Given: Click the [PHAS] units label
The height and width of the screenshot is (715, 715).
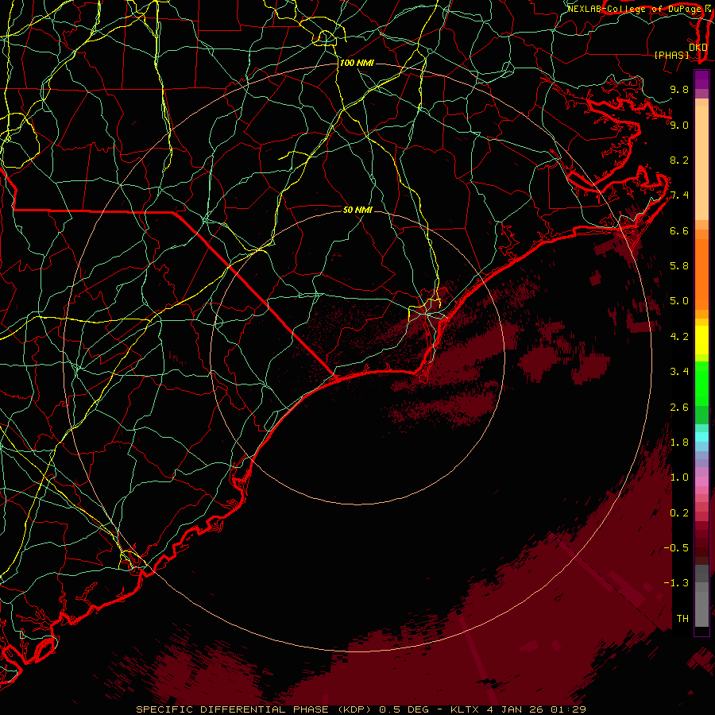Looking at the screenshot, I should 671,55.
